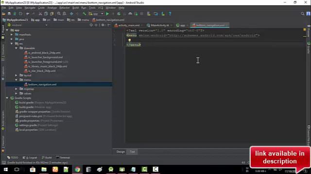This screenshot has width=311, height=174.
Task: Switch to the app gradle editor tab
Action: [182, 25]
